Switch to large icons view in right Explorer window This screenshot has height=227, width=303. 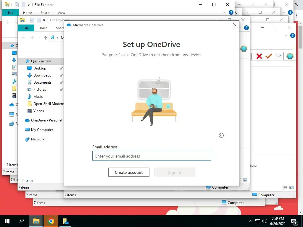pos(291,187)
